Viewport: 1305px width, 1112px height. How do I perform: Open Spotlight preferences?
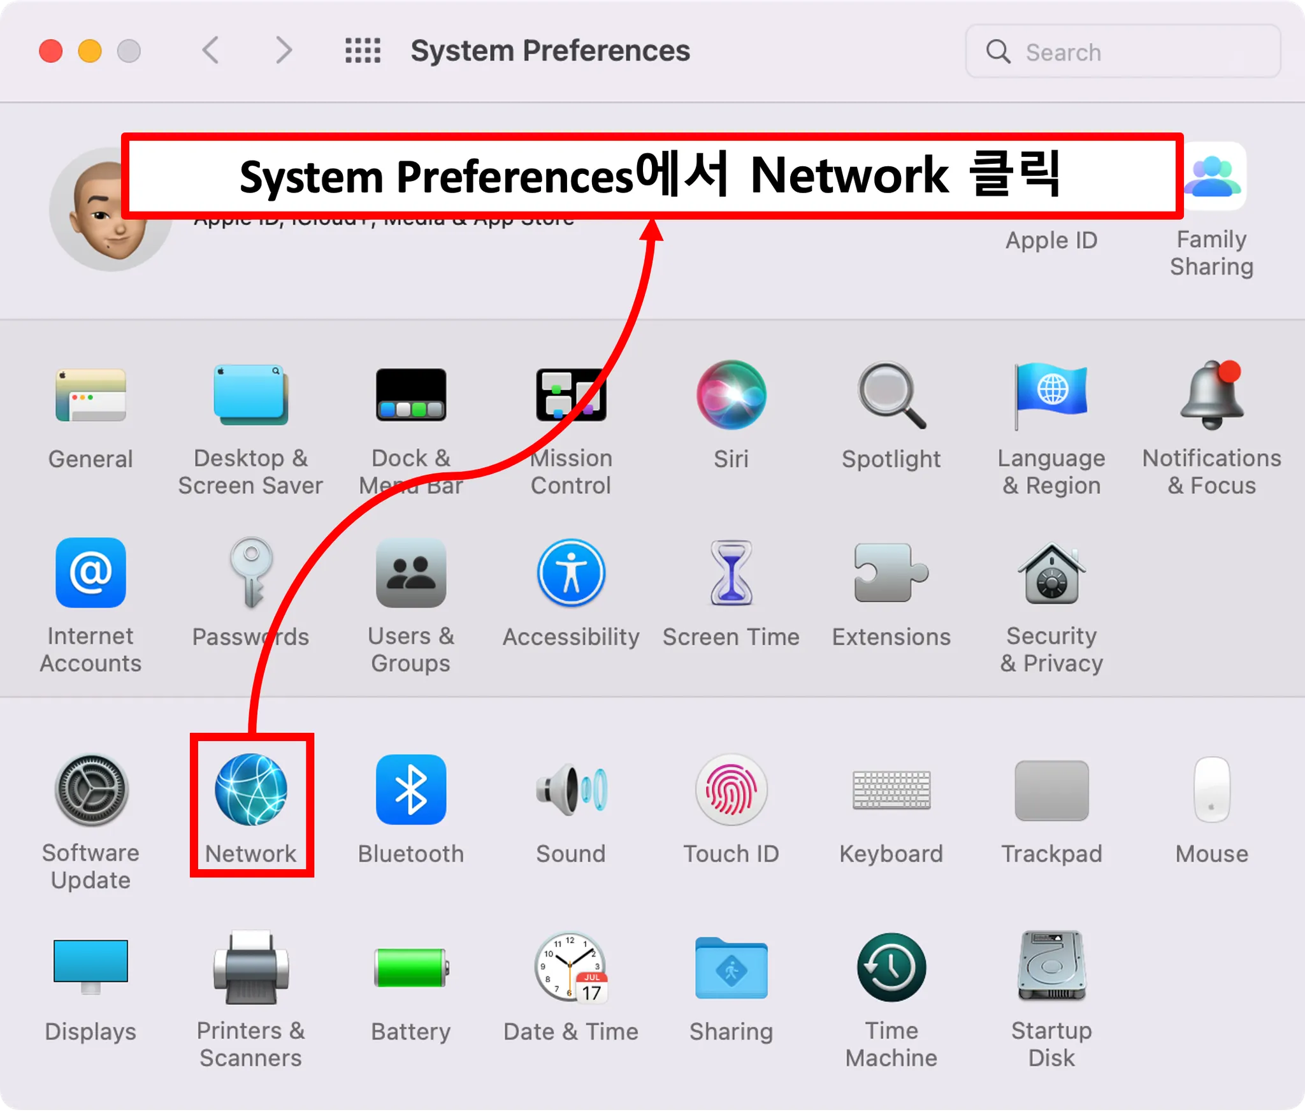point(891,396)
